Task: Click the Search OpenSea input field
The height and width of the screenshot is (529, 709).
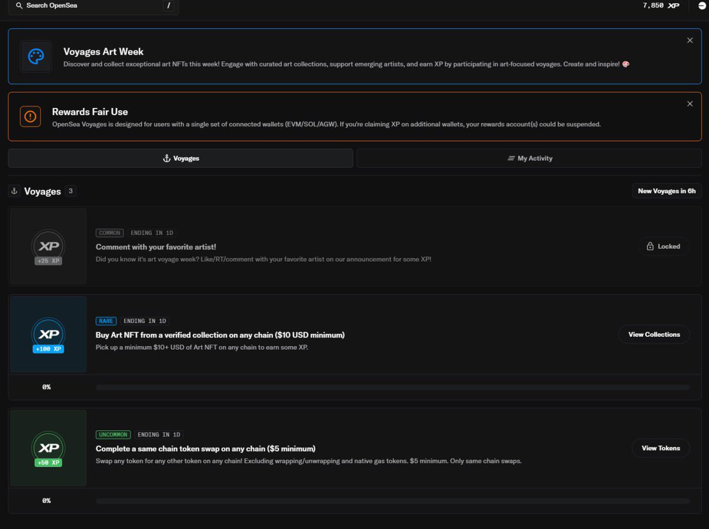Action: click(93, 6)
